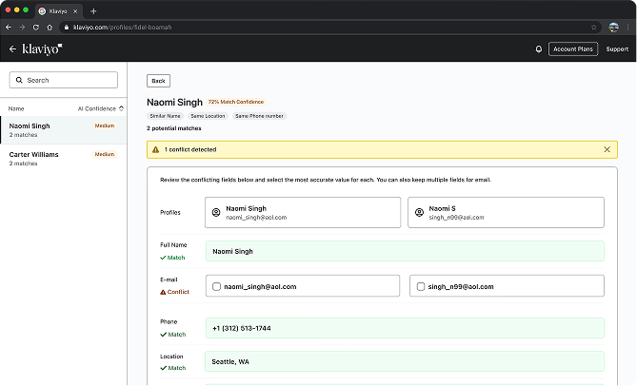
Task: Open the browser profile avatar
Action: (x=613, y=28)
